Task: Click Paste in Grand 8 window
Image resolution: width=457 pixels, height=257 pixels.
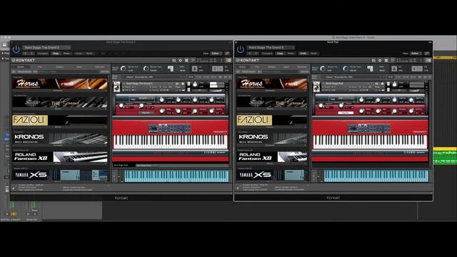Action: (x=66, y=54)
